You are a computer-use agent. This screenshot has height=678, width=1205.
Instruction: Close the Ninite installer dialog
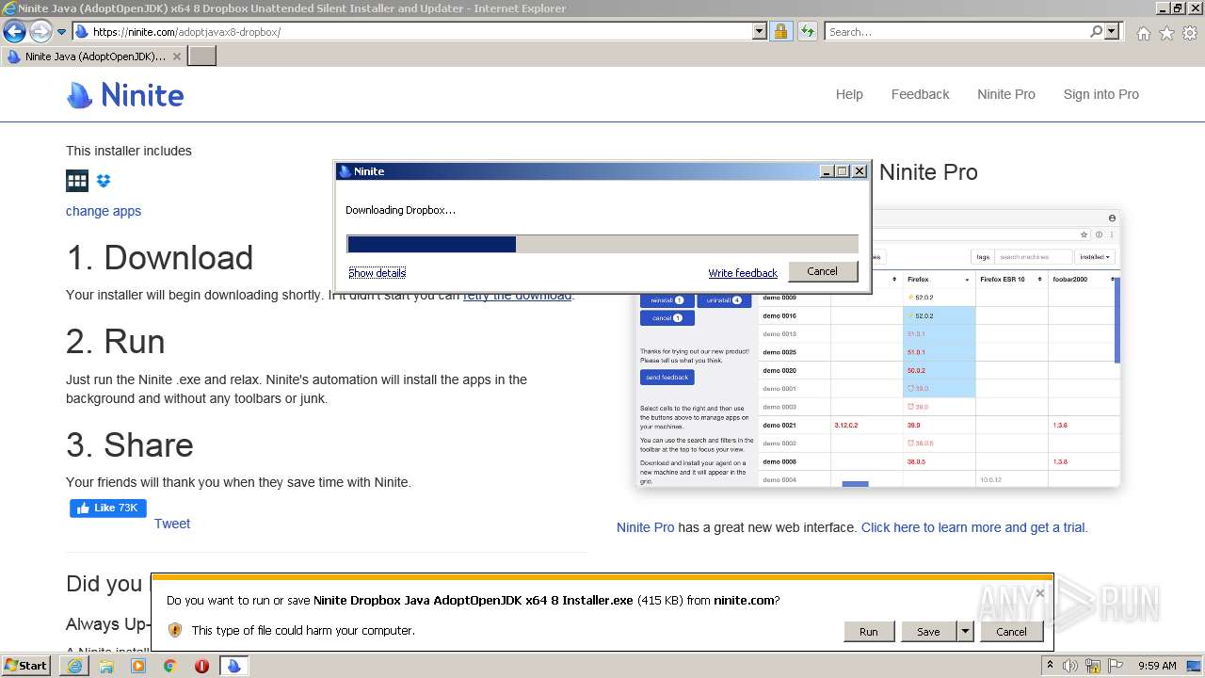tap(859, 171)
